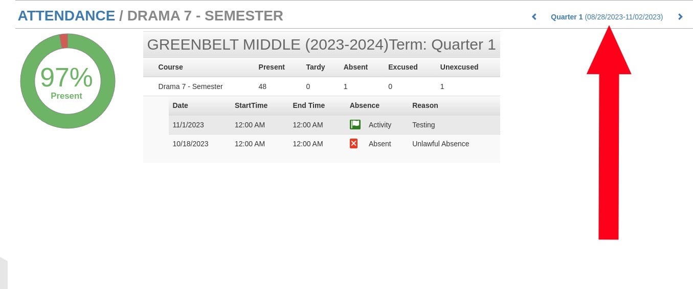Viewport: 693px width, 289px height.
Task: Click the green Activity flag icon
Action: pos(355,125)
